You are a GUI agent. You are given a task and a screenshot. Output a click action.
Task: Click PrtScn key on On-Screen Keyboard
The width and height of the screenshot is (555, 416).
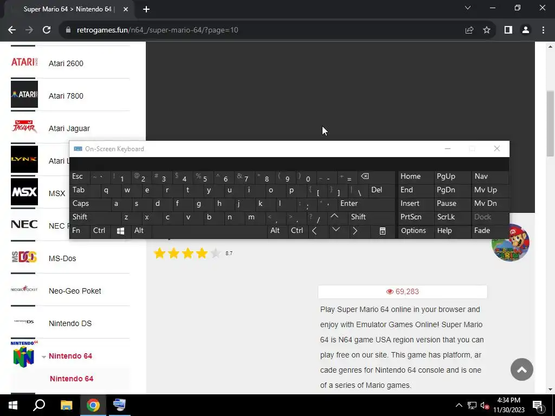point(416,217)
